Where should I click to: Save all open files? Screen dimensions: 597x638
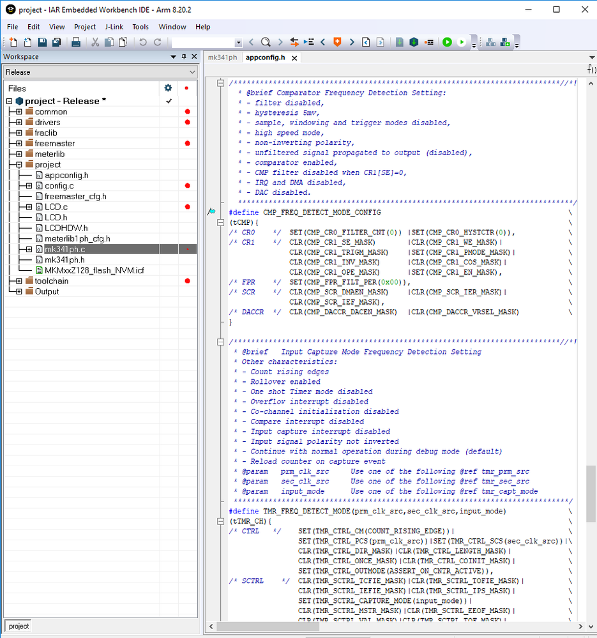pyautogui.click(x=57, y=42)
